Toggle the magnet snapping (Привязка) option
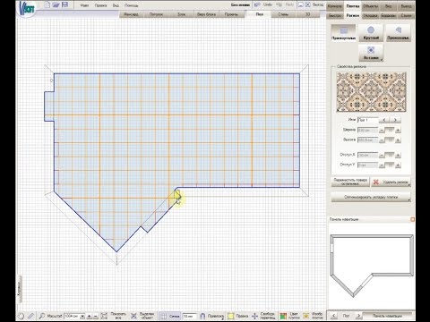 [202, 316]
